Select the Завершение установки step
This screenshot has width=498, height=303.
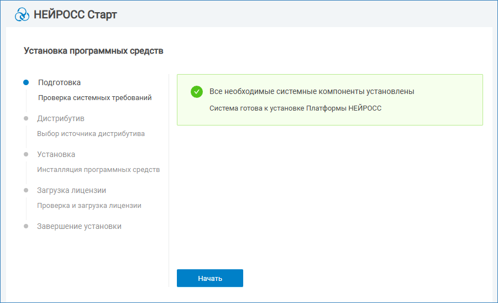pyautogui.click(x=79, y=226)
